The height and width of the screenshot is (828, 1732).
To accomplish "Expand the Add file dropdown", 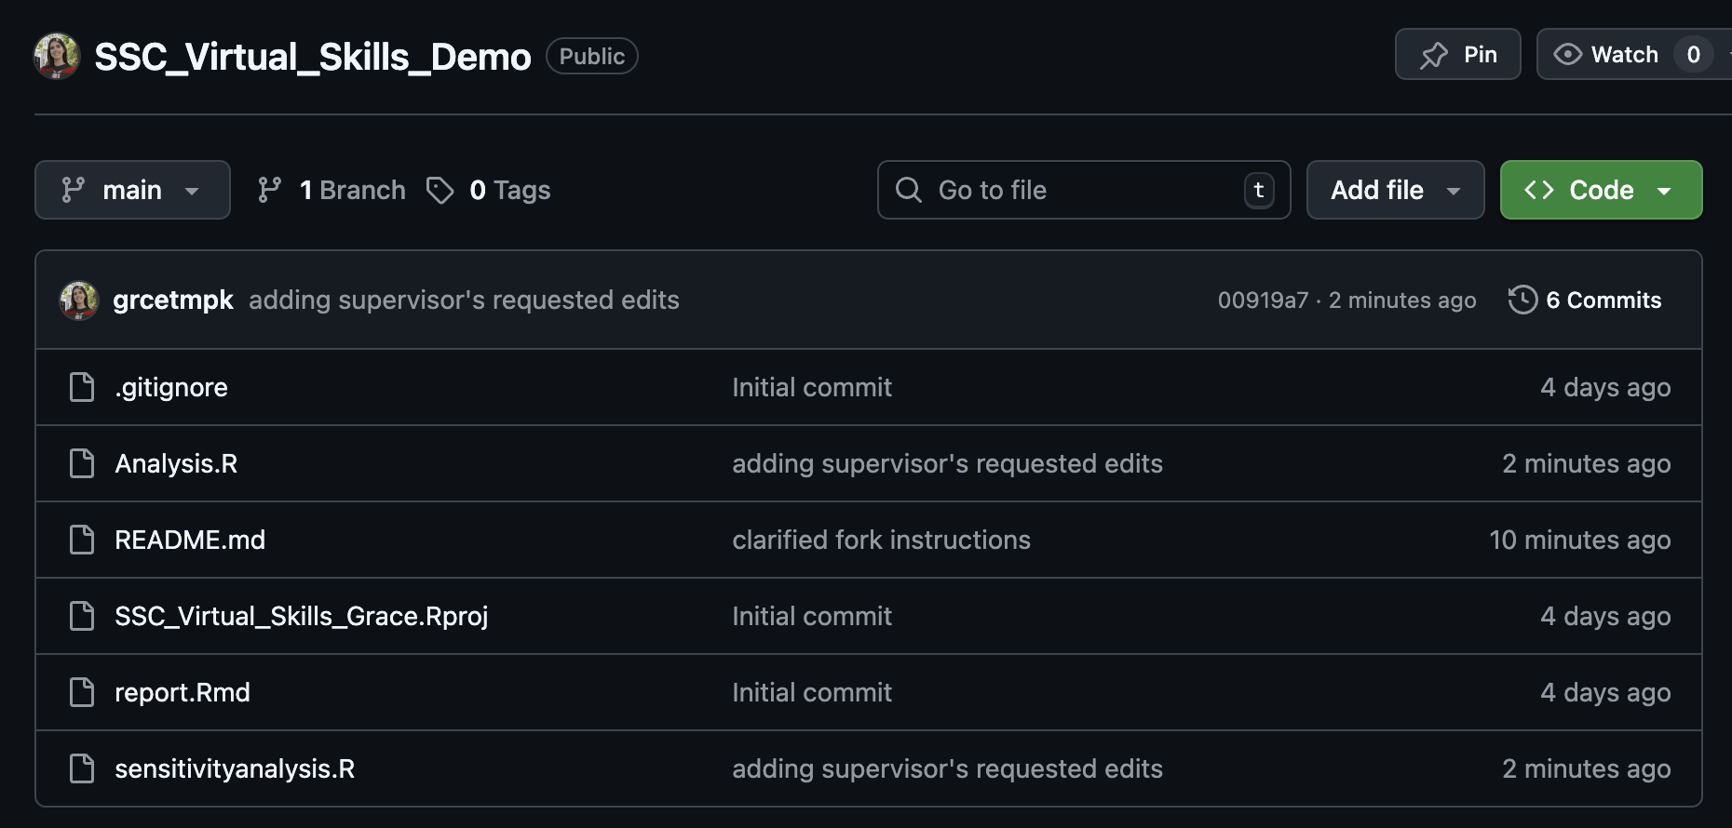I will [x=1394, y=190].
